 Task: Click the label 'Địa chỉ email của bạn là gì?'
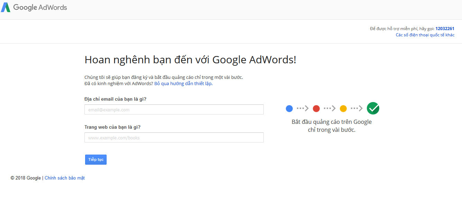pos(115,99)
